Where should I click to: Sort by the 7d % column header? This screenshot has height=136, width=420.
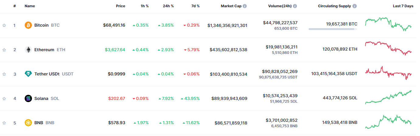[195, 6]
